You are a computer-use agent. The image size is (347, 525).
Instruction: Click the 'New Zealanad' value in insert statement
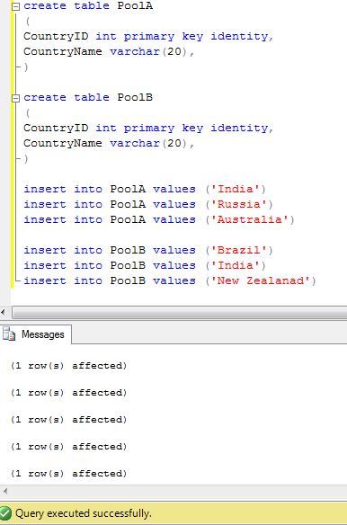[261, 280]
